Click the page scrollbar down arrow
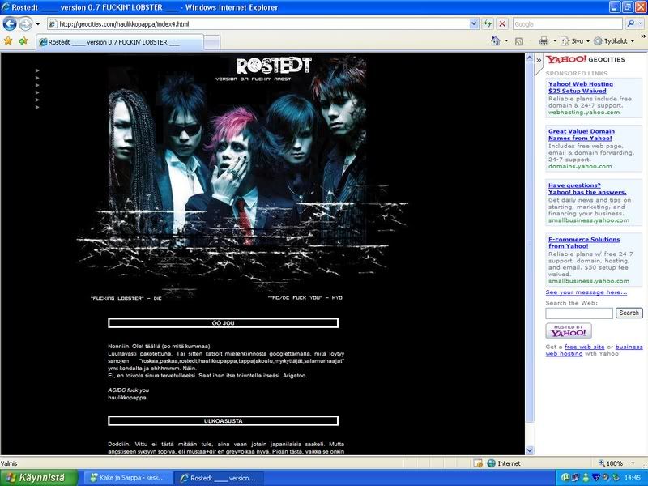Image resolution: width=648 pixels, height=486 pixels. 530,450
